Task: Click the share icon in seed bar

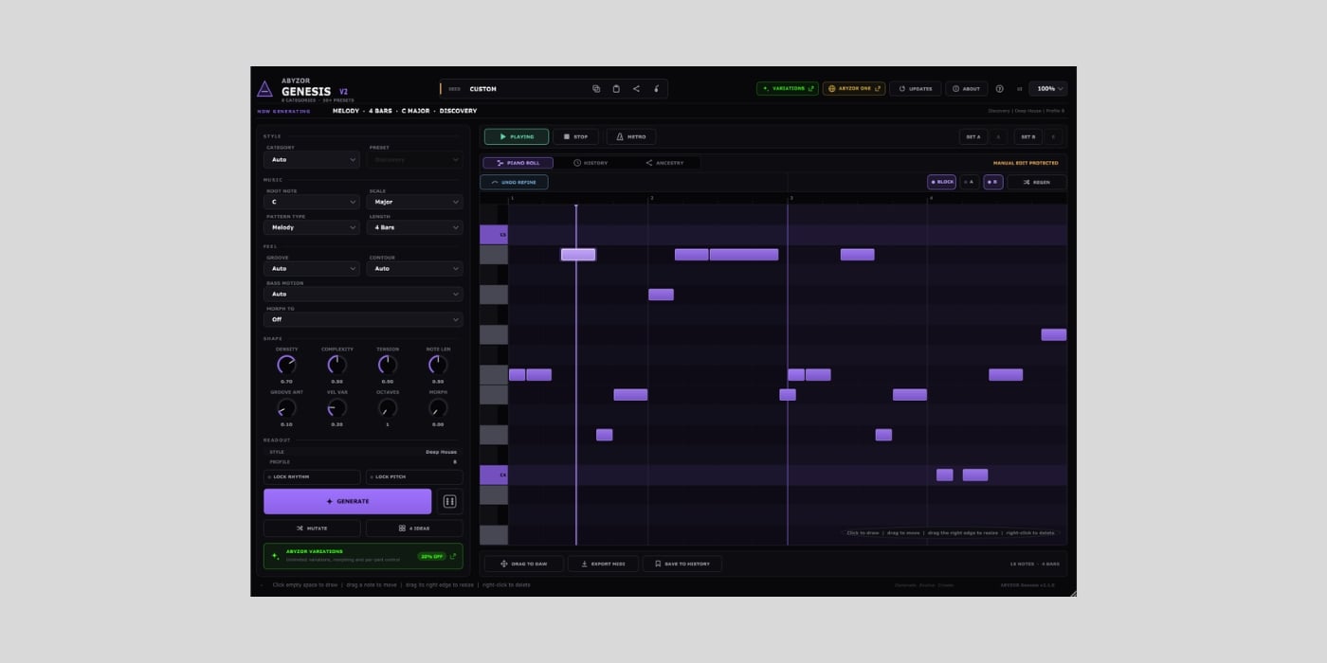Action: (636, 89)
